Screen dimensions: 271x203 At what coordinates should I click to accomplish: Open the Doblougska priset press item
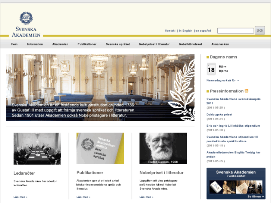[x=219, y=115]
